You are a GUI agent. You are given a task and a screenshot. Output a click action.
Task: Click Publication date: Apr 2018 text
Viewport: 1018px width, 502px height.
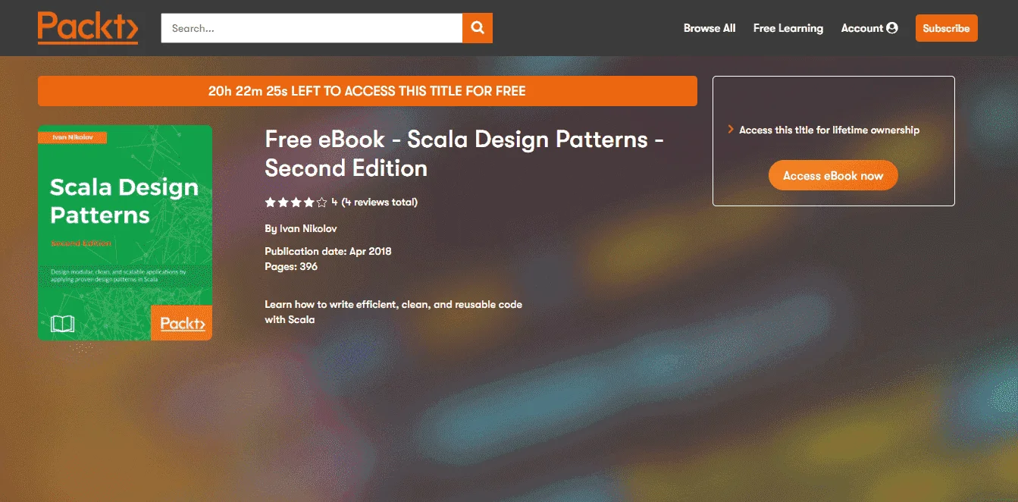pos(328,251)
